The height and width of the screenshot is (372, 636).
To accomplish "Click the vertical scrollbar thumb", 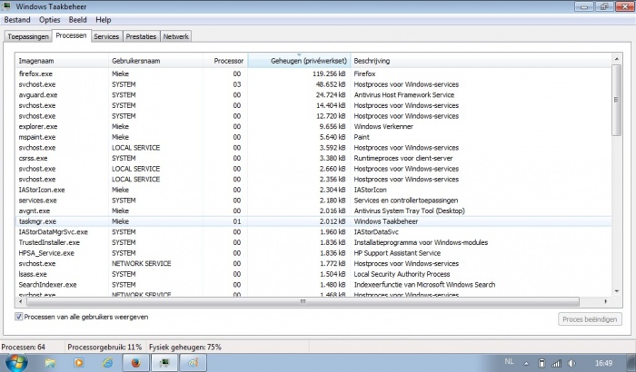I will 617,100.
